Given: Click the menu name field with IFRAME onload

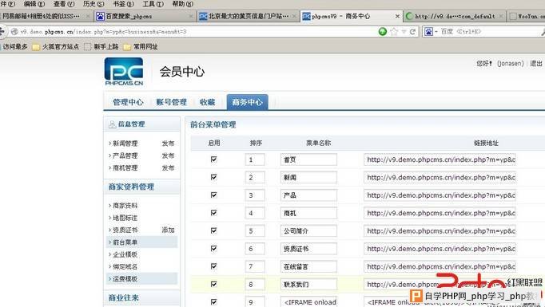Looking at the screenshot, I should [308, 301].
